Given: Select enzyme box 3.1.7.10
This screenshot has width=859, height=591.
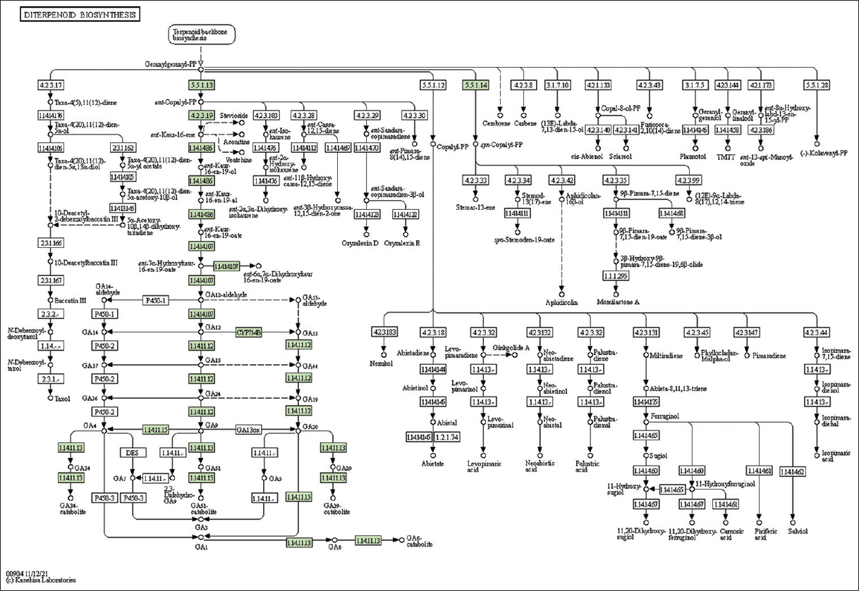Looking at the screenshot, I should coord(557,85).
